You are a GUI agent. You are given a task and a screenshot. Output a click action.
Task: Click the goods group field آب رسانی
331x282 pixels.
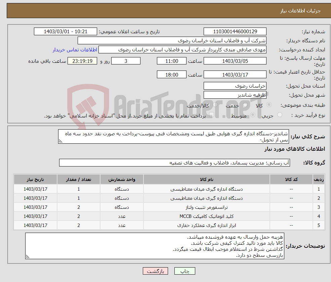tap(175, 162)
